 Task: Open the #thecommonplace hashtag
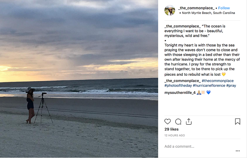[x=217, y=81]
